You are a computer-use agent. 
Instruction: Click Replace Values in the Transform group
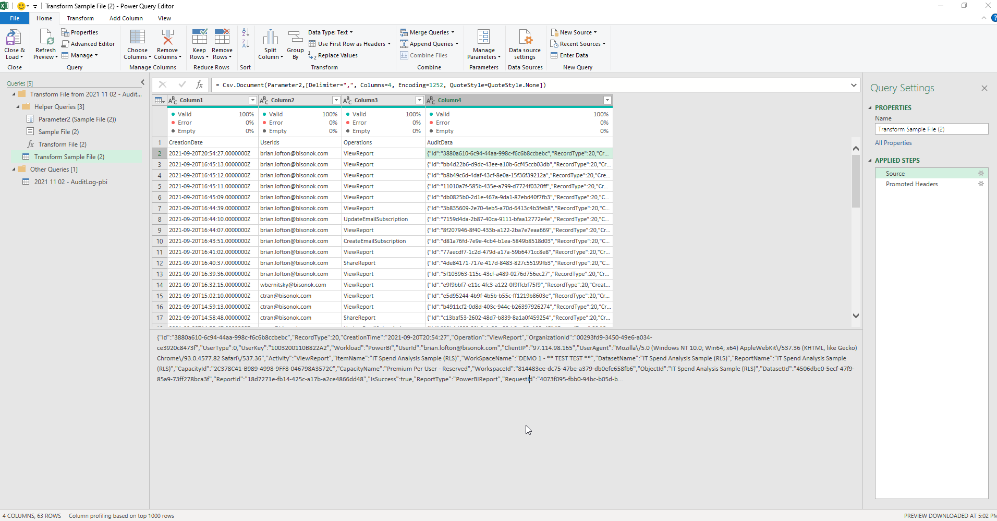pyautogui.click(x=333, y=55)
